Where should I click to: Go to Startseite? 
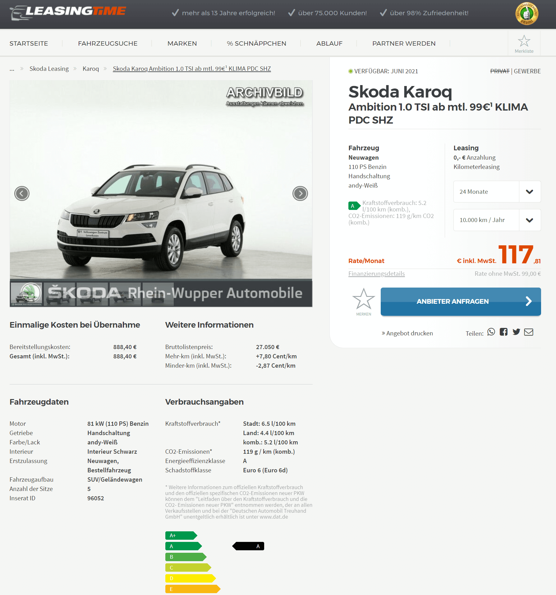coord(29,43)
